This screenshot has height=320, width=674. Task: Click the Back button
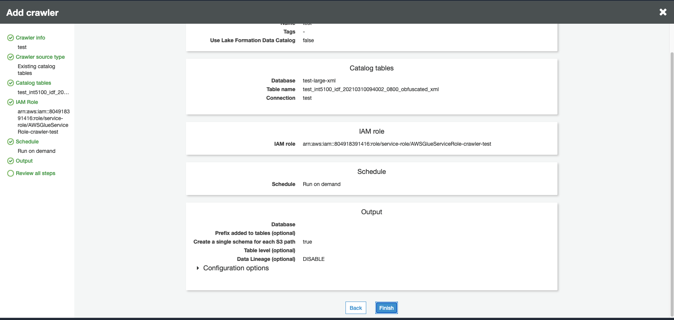[x=356, y=308]
